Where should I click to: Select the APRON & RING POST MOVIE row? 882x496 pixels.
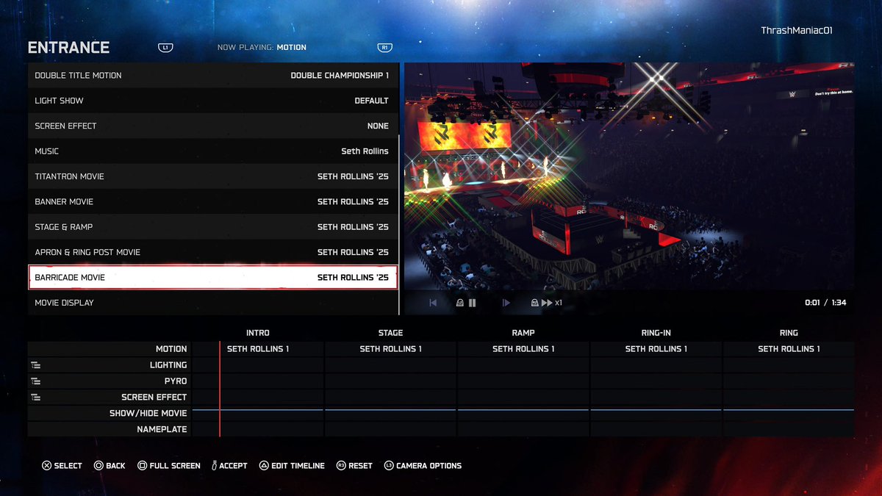[x=212, y=252]
